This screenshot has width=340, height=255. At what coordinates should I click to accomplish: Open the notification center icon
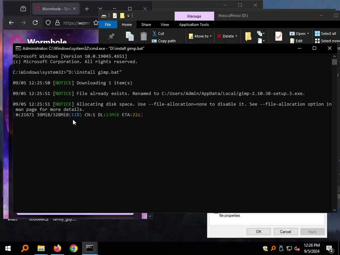329,249
